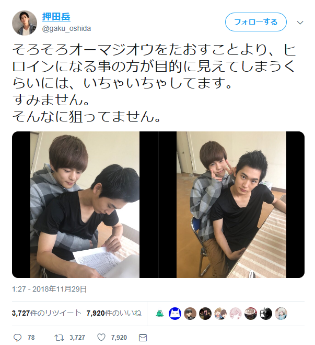This screenshot has height=345, width=315.
Task: Click the green frog liker avatar
Action: pyautogui.click(x=159, y=313)
